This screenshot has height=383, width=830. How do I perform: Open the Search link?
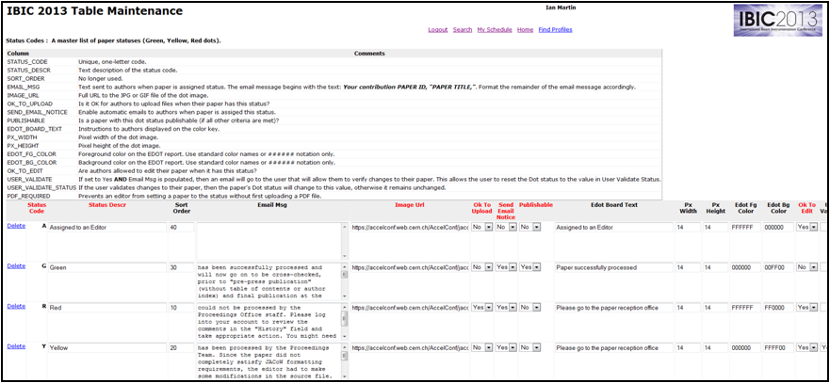[x=463, y=29]
